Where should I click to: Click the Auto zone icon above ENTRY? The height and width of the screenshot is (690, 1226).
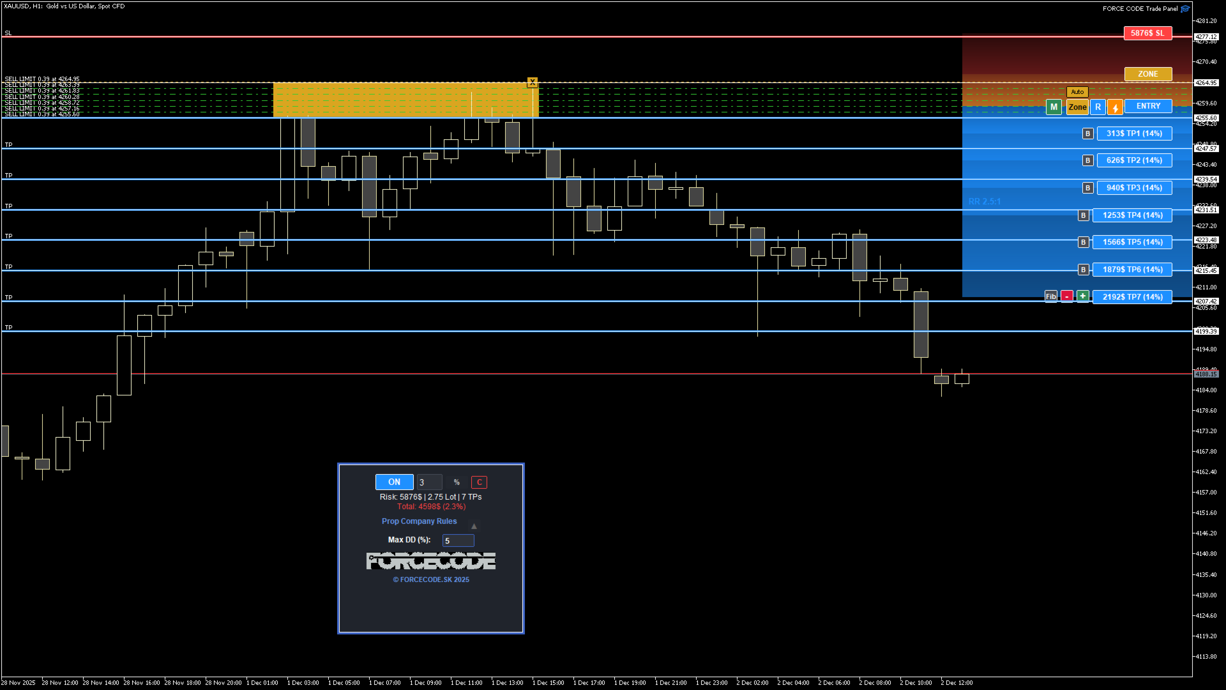point(1077,92)
